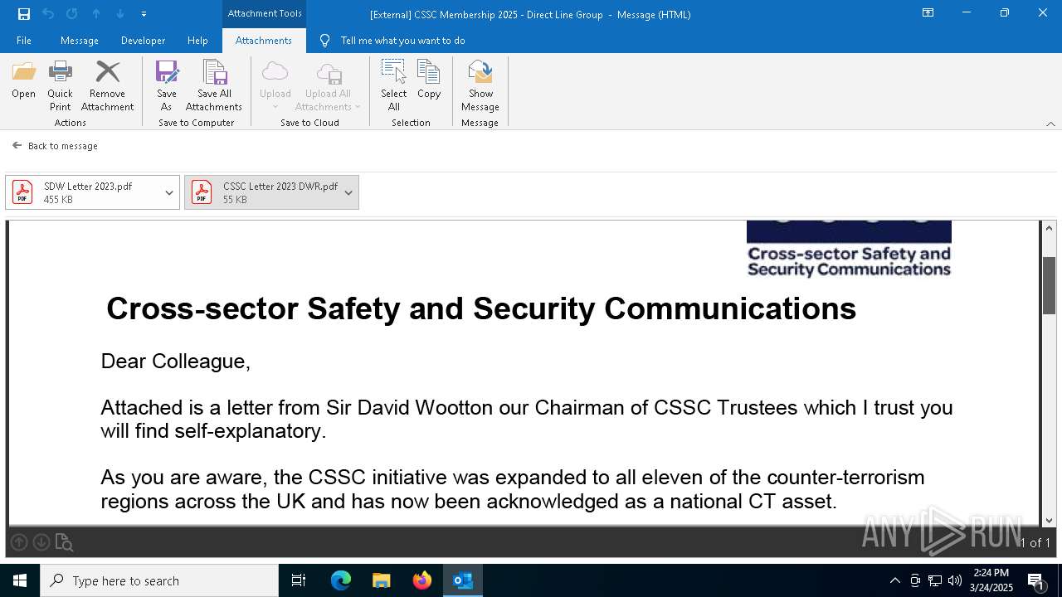Click the previous page button in preview toolbar

tap(19, 542)
